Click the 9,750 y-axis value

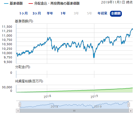(x=8, y=57)
